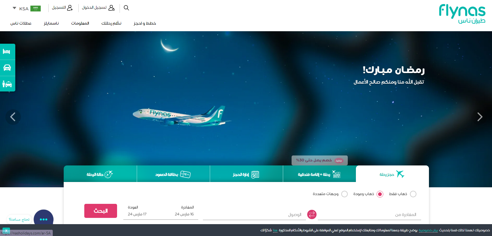Click the car rental icon in sidebar
Viewport: 492px width, 236px height.
(x=7, y=68)
